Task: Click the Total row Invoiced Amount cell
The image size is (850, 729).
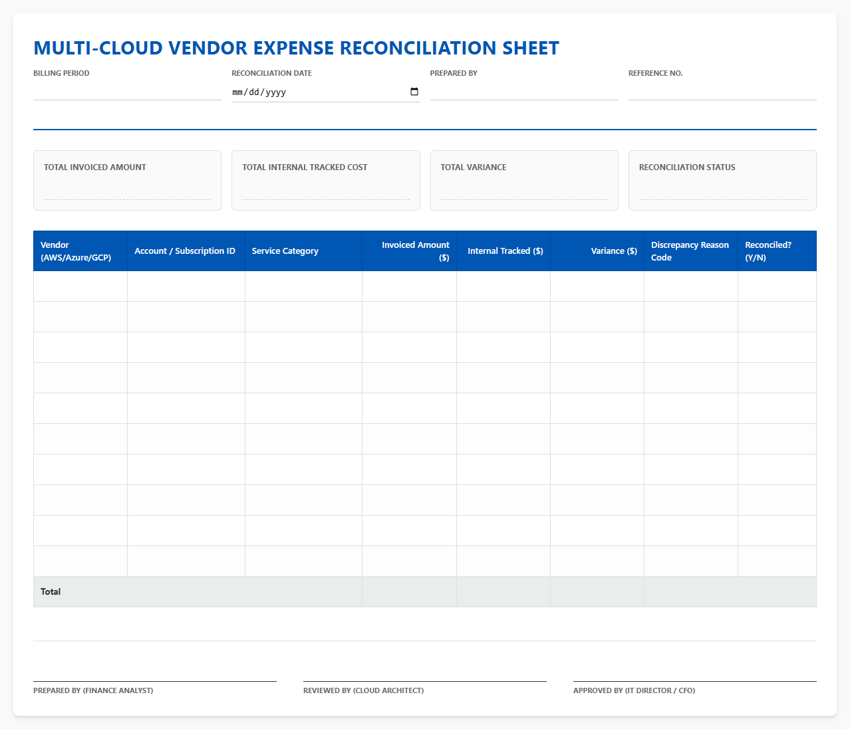Action: pyautogui.click(x=410, y=592)
